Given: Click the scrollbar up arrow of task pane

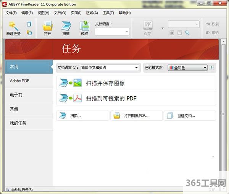Looking at the screenshot, I should point(224,42).
